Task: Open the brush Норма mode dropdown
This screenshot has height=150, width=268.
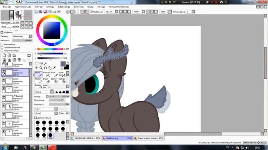Action: [x=44, y=92]
